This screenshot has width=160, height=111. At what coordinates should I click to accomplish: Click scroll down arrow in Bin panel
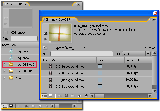pos(154,91)
